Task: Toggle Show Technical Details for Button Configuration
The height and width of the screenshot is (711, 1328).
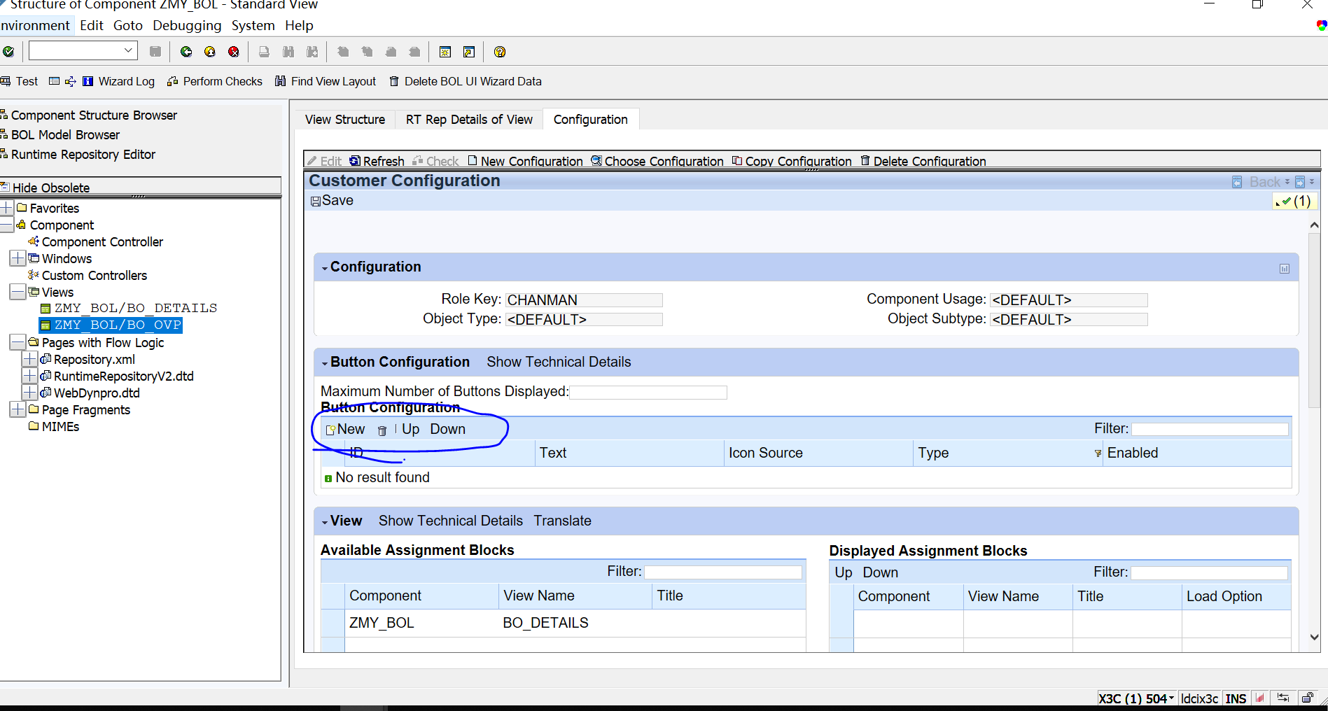Action: pyautogui.click(x=559, y=362)
